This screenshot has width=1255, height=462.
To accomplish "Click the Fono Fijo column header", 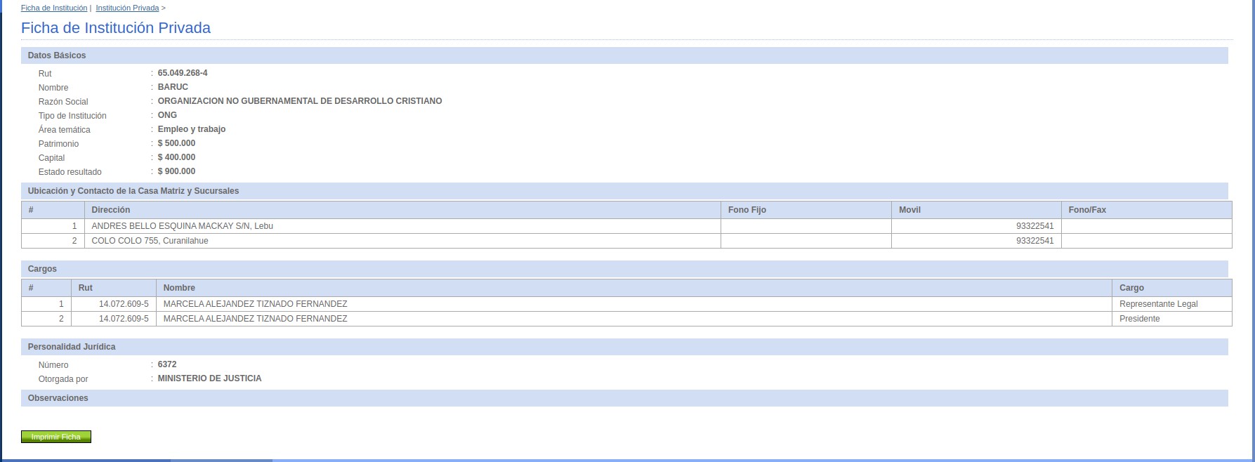I will tap(747, 210).
